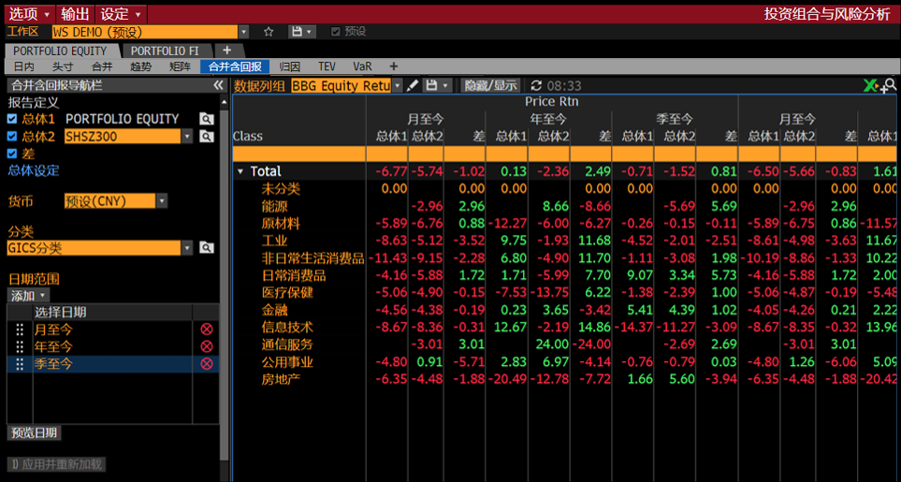Remove the 月至今 date range entry
The image size is (901, 482).
(x=206, y=329)
